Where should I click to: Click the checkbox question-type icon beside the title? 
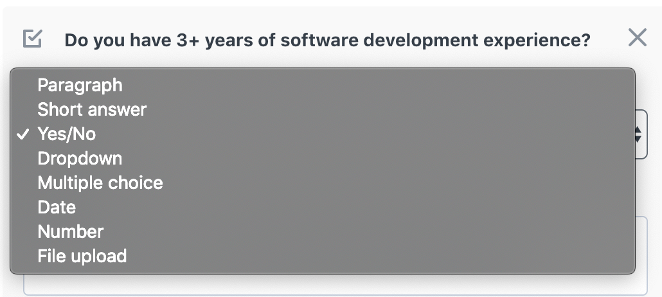pyautogui.click(x=32, y=39)
